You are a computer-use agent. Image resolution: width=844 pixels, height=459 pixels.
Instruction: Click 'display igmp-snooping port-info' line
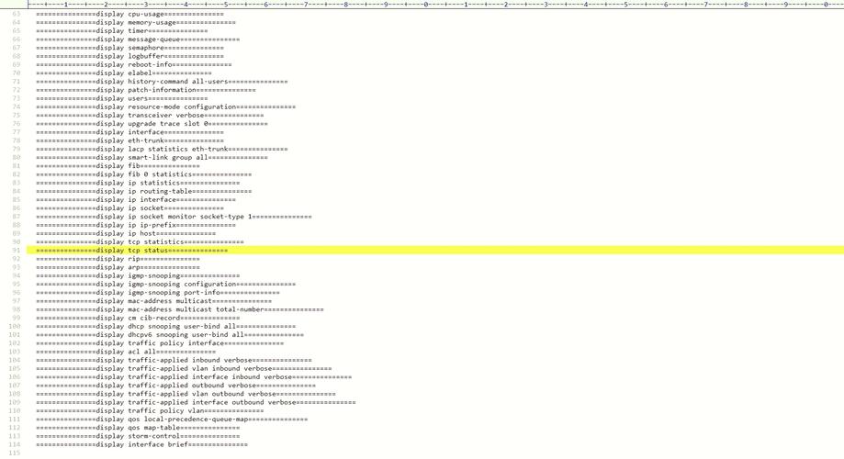(x=158, y=293)
